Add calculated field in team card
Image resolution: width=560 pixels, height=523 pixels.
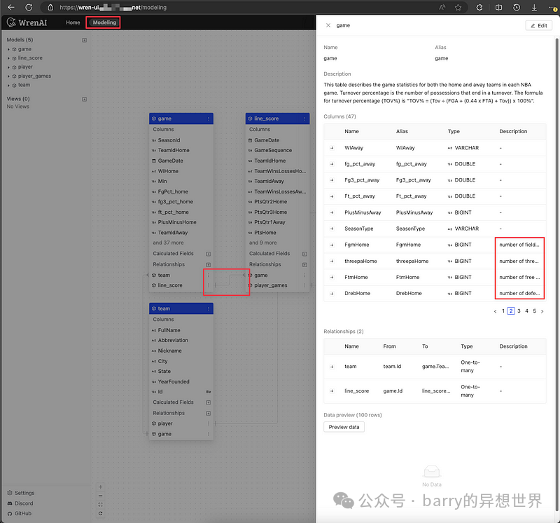pyautogui.click(x=208, y=402)
